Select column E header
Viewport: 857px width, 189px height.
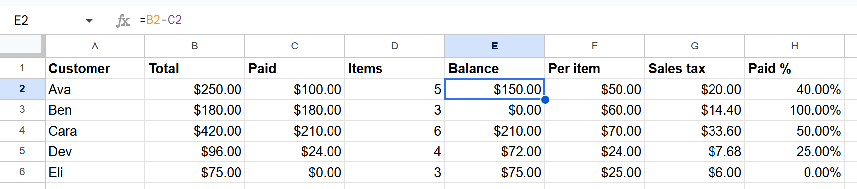click(x=495, y=46)
